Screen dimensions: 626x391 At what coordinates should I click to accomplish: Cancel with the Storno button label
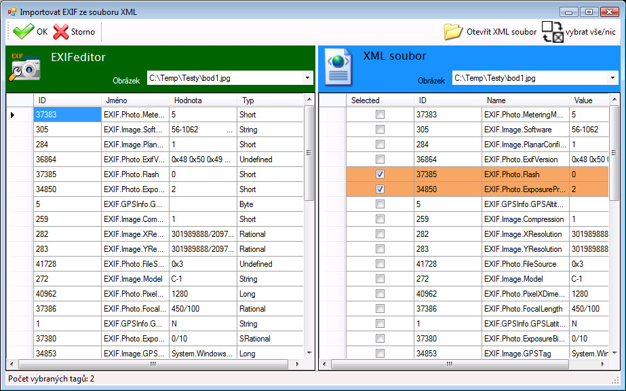83,32
